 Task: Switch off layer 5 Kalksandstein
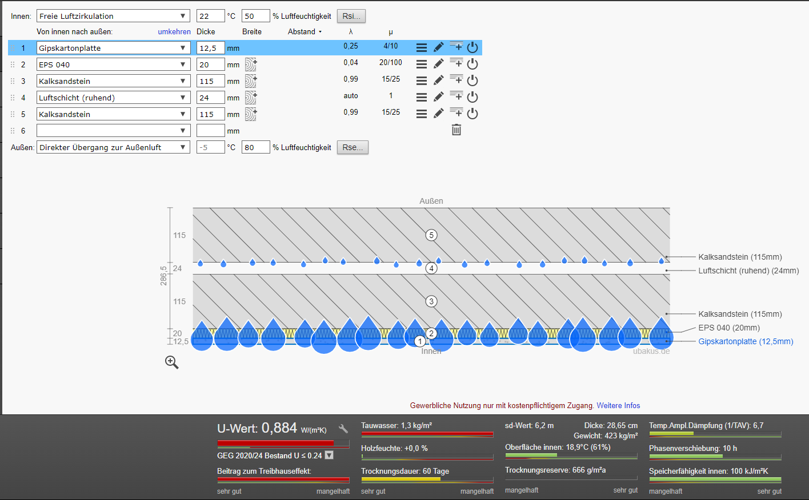click(472, 114)
